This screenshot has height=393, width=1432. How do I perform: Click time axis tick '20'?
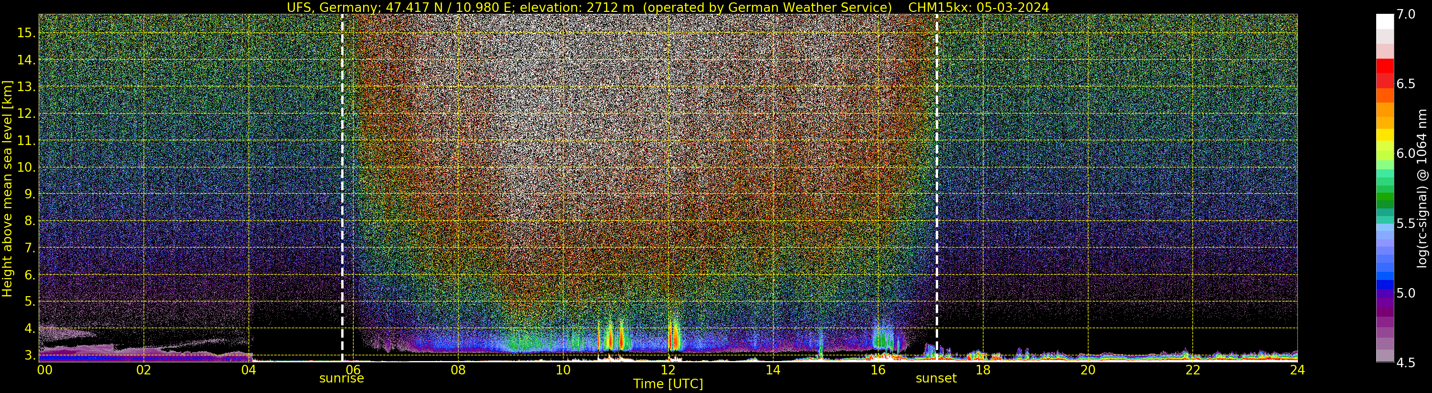[x=1087, y=370]
